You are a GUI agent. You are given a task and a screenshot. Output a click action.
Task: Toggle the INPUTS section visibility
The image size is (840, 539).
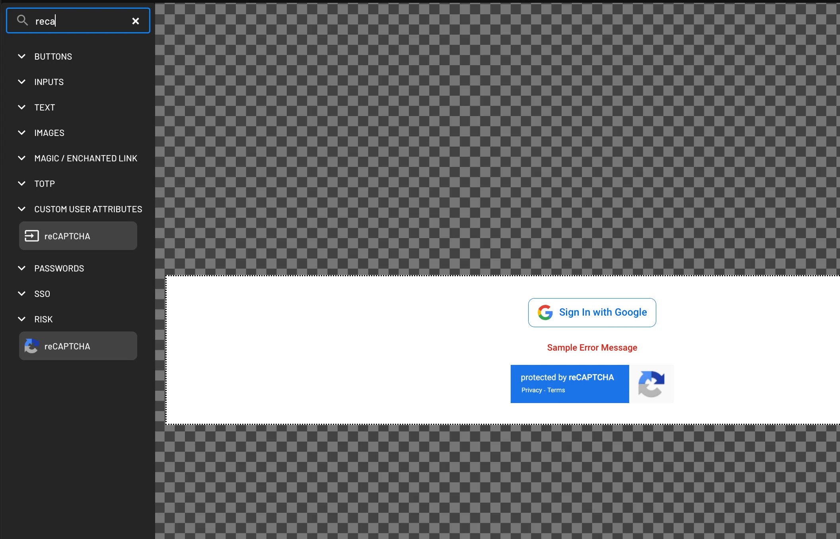(23, 81)
